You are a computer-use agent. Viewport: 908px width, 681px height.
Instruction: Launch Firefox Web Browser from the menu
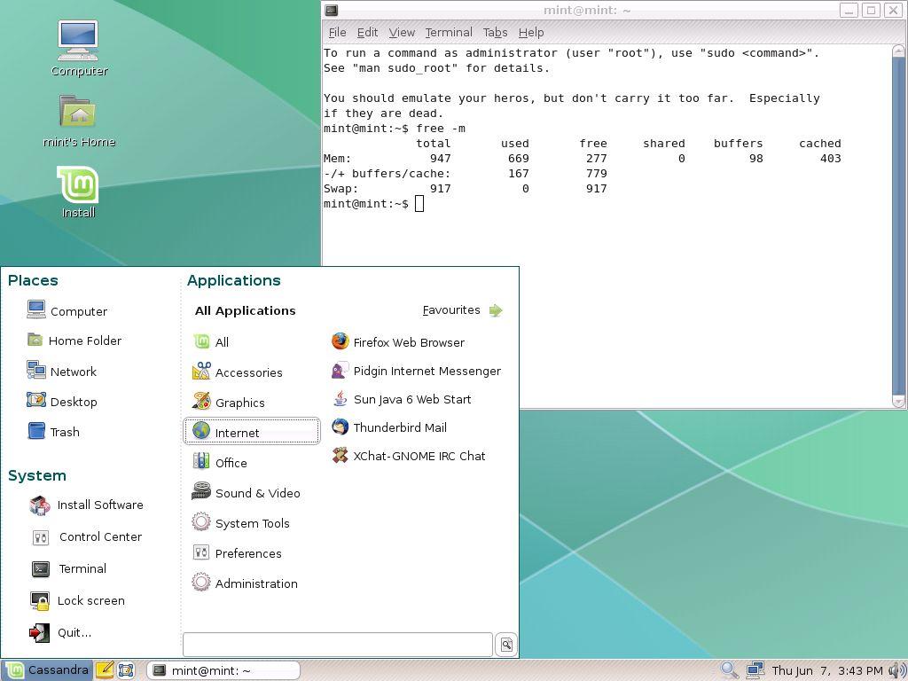408,342
